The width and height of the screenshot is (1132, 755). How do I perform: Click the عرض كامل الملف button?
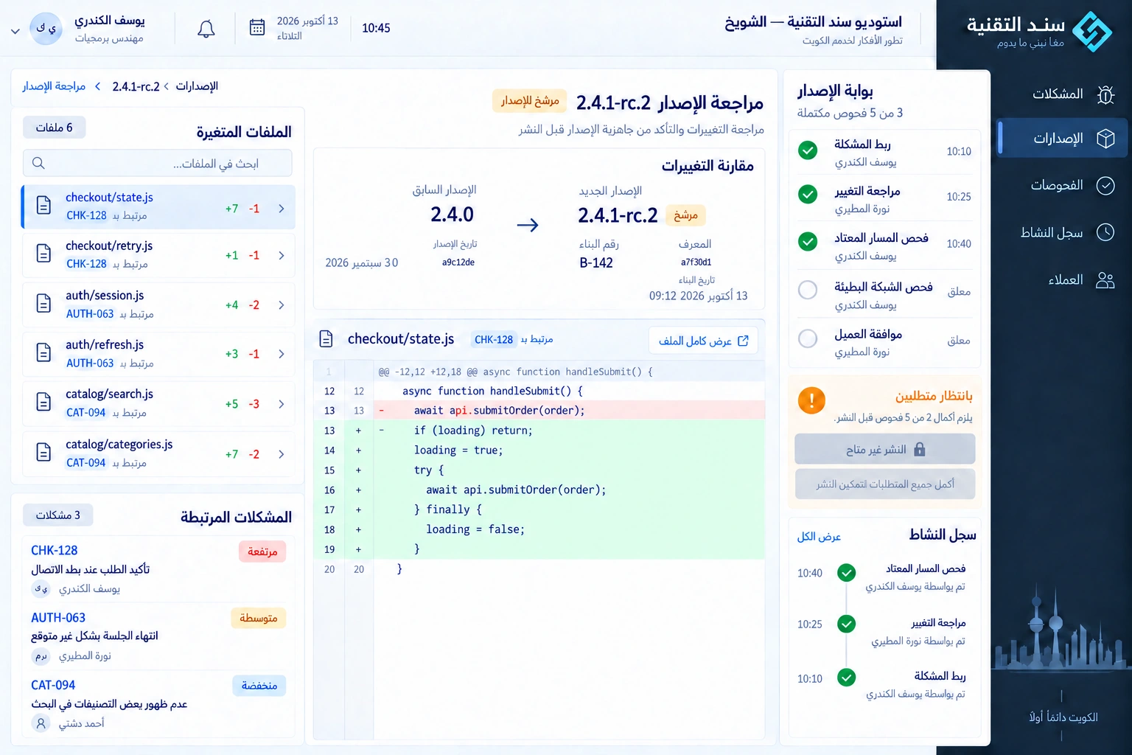[x=703, y=341]
